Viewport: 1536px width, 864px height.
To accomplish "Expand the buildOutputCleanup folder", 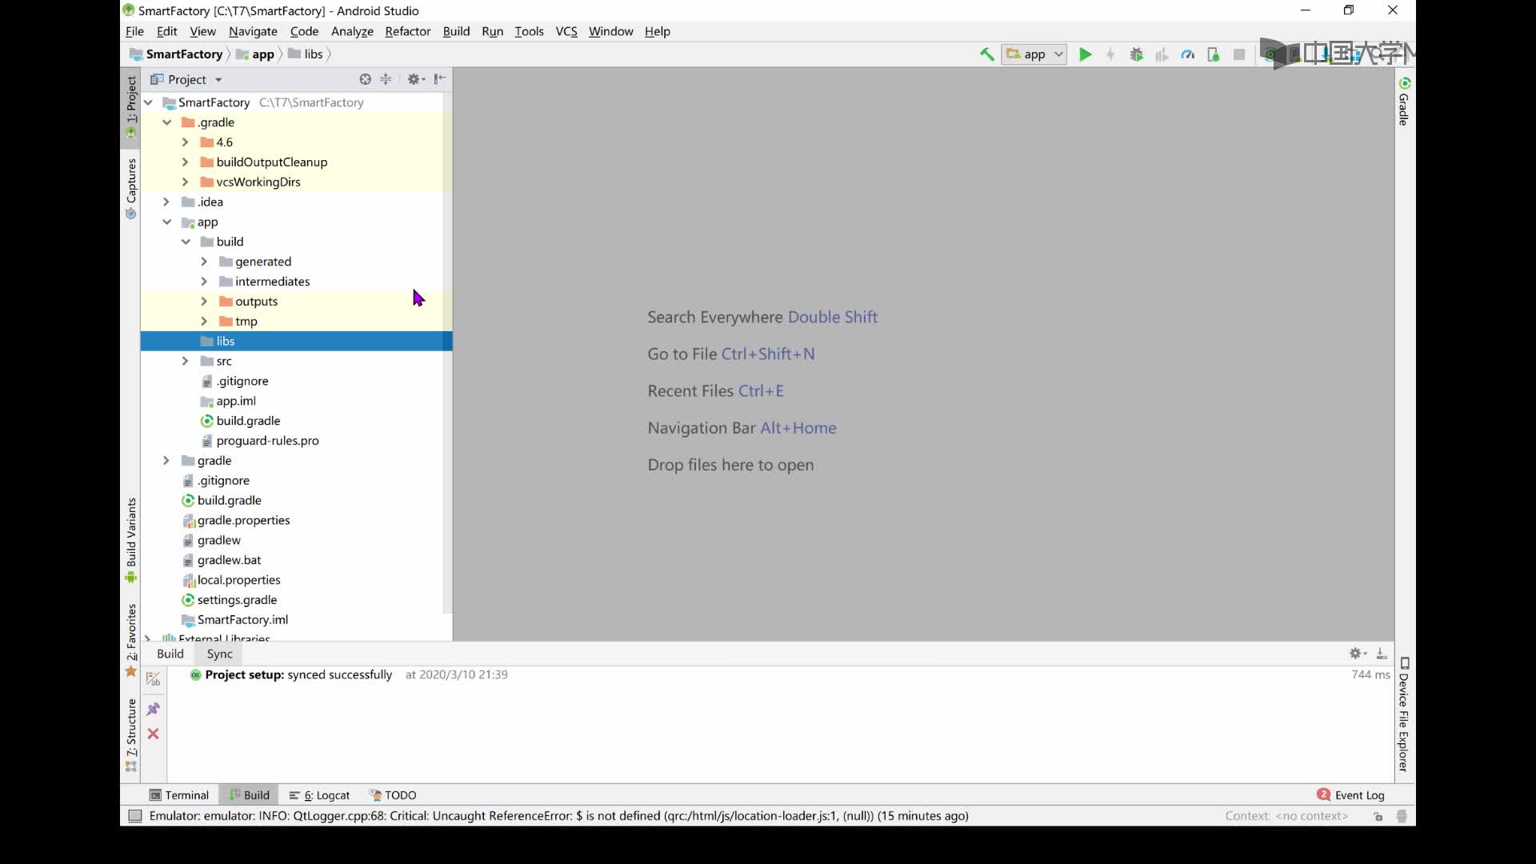I will (x=185, y=162).
